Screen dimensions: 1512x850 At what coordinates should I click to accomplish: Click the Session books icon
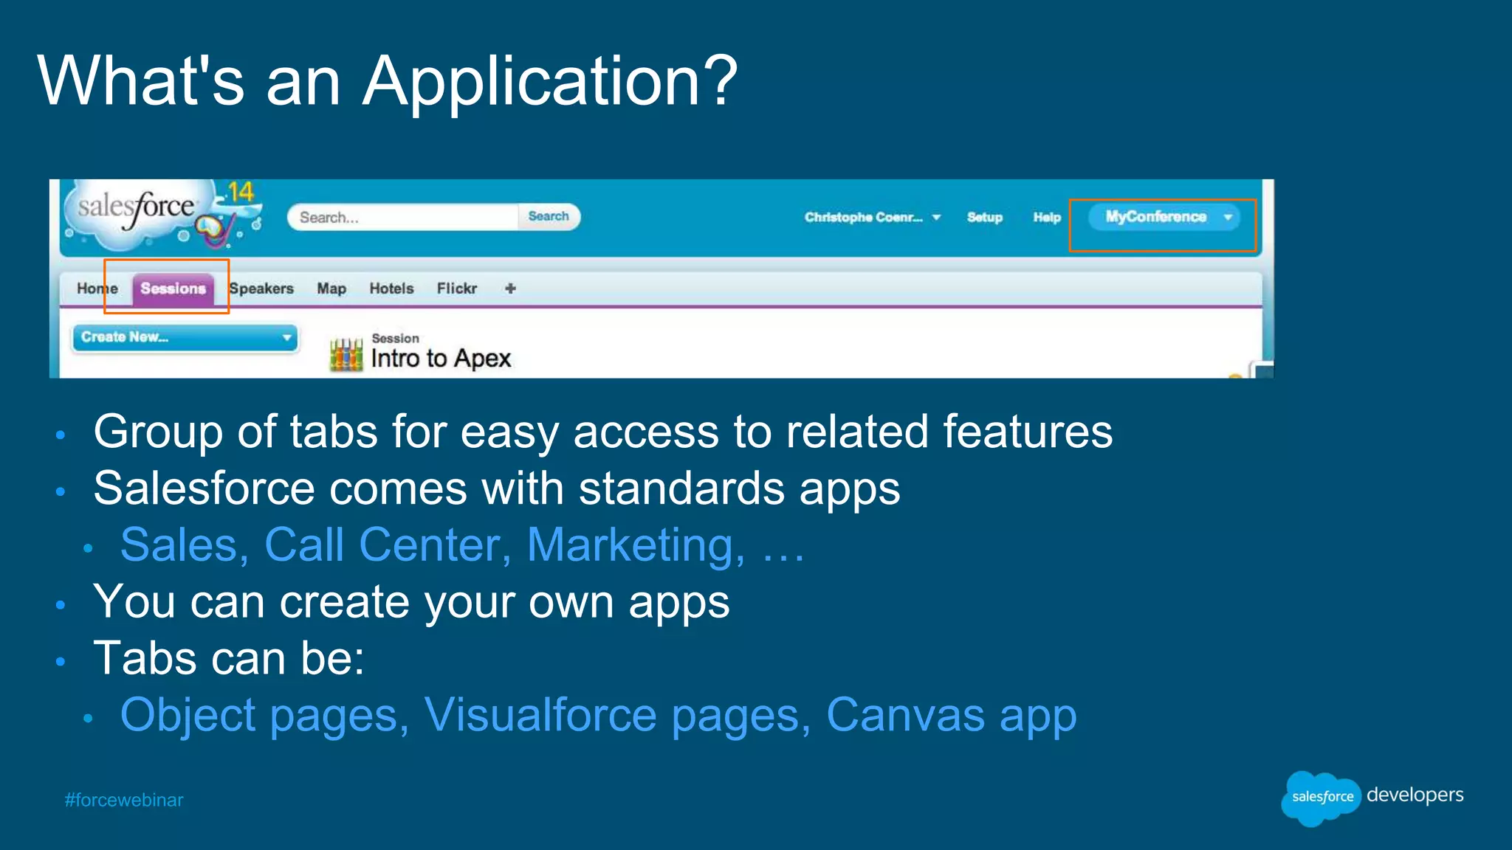(346, 354)
